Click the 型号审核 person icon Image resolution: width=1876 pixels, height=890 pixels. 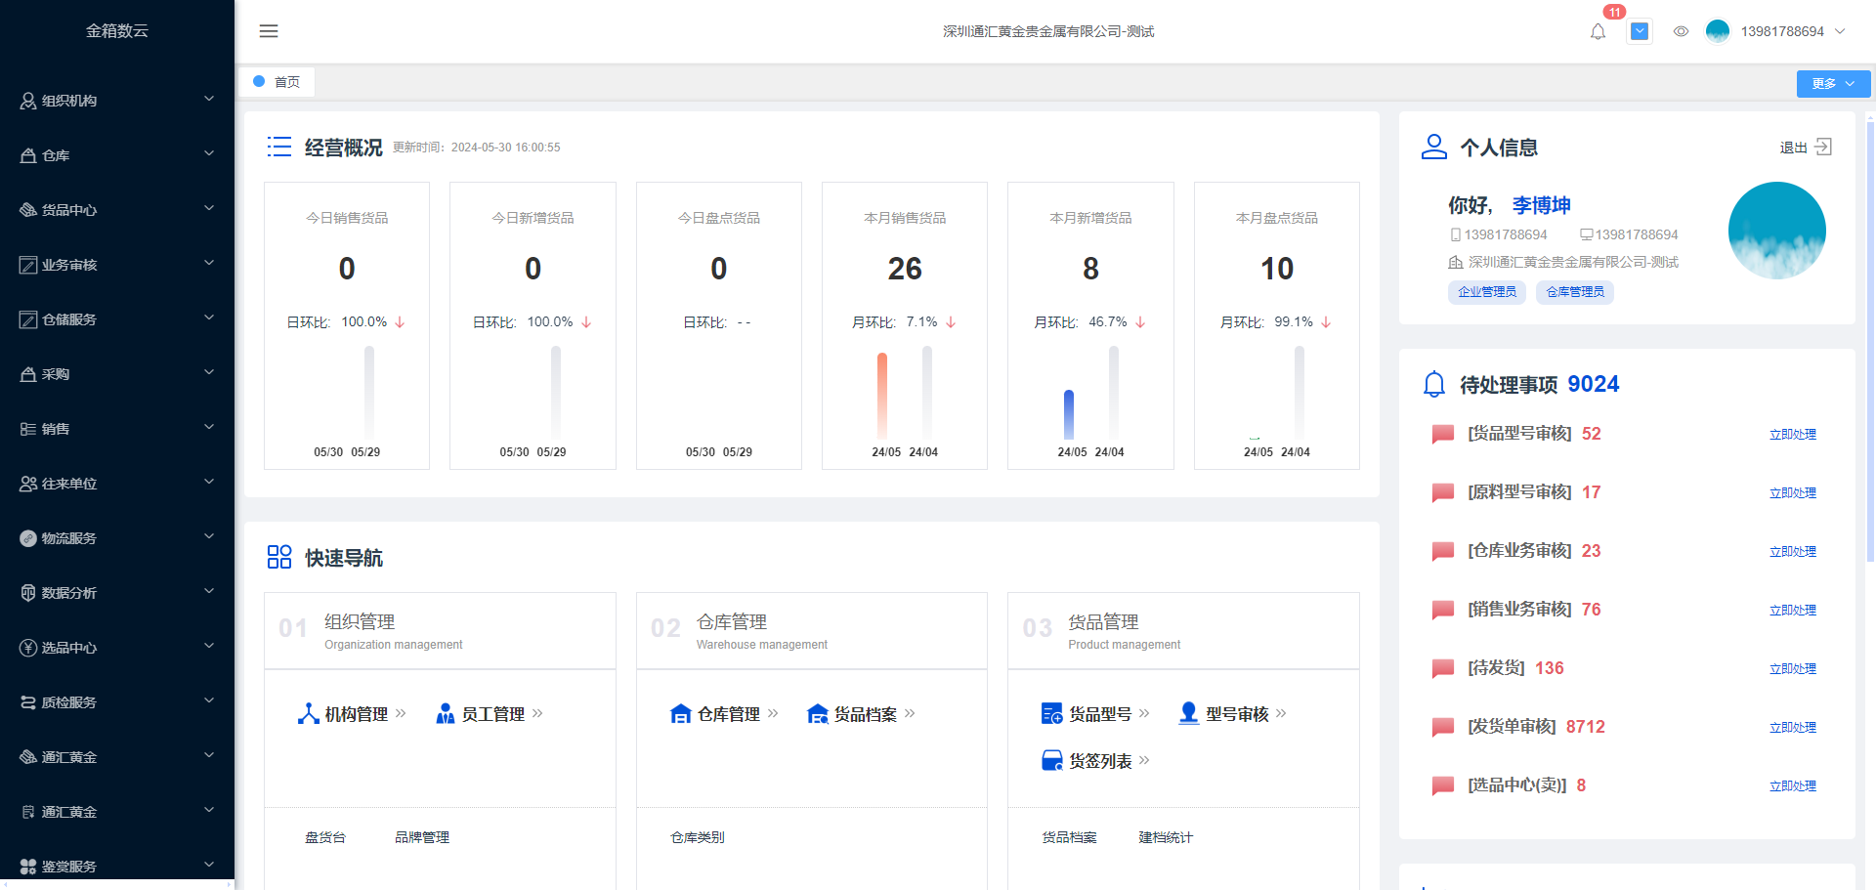pos(1188,713)
